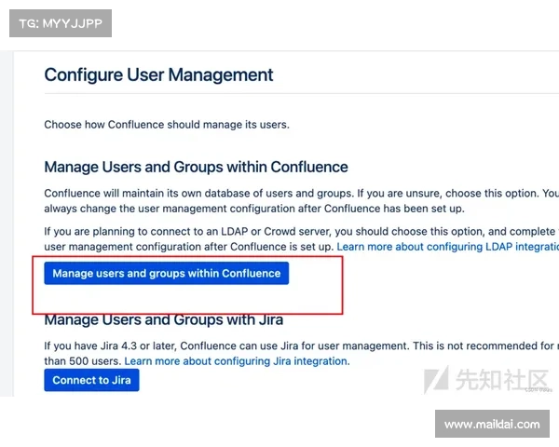Select heading Manage Users and Groups within Confluence
This screenshot has height=447, width=559.
(x=196, y=167)
